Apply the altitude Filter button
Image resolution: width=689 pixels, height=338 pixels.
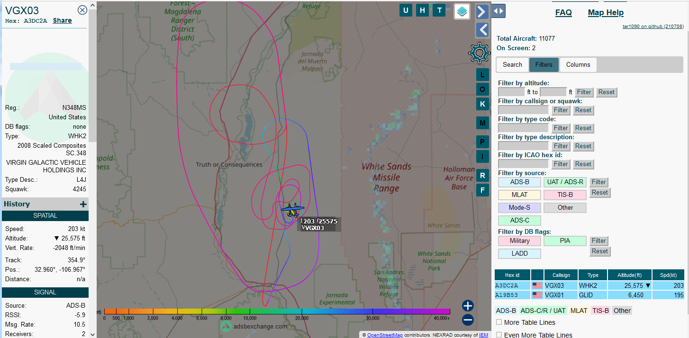click(x=584, y=92)
